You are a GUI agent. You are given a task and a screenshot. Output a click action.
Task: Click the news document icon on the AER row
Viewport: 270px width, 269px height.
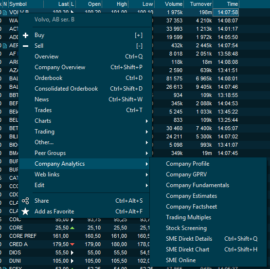pyautogui.click(x=5, y=46)
